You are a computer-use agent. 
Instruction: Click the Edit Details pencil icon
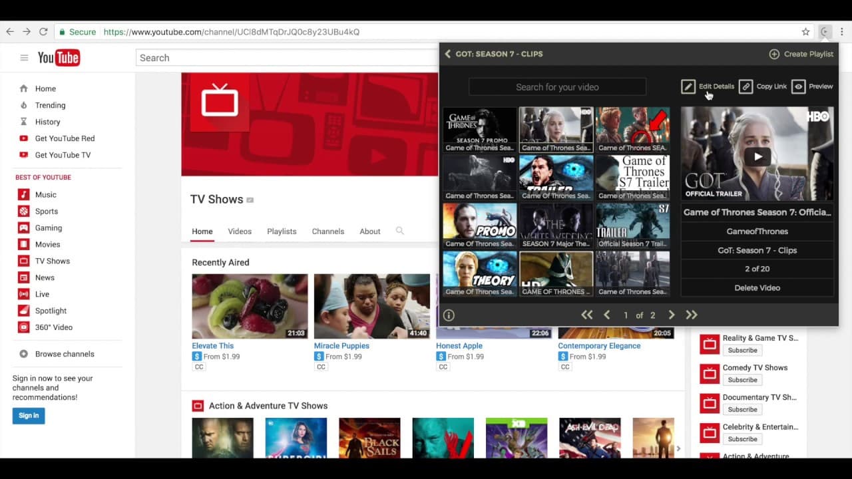pyautogui.click(x=688, y=86)
